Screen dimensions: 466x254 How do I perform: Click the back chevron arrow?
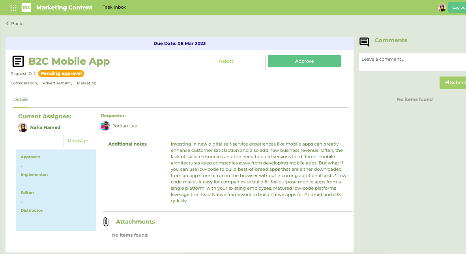[8, 23]
